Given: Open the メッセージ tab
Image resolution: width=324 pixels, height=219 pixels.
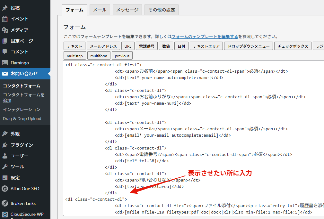Looking at the screenshot, I should 127,10.
